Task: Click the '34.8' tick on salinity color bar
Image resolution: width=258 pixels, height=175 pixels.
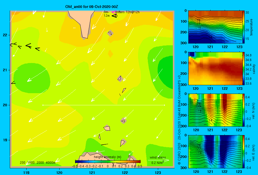Action: (248, 55)
